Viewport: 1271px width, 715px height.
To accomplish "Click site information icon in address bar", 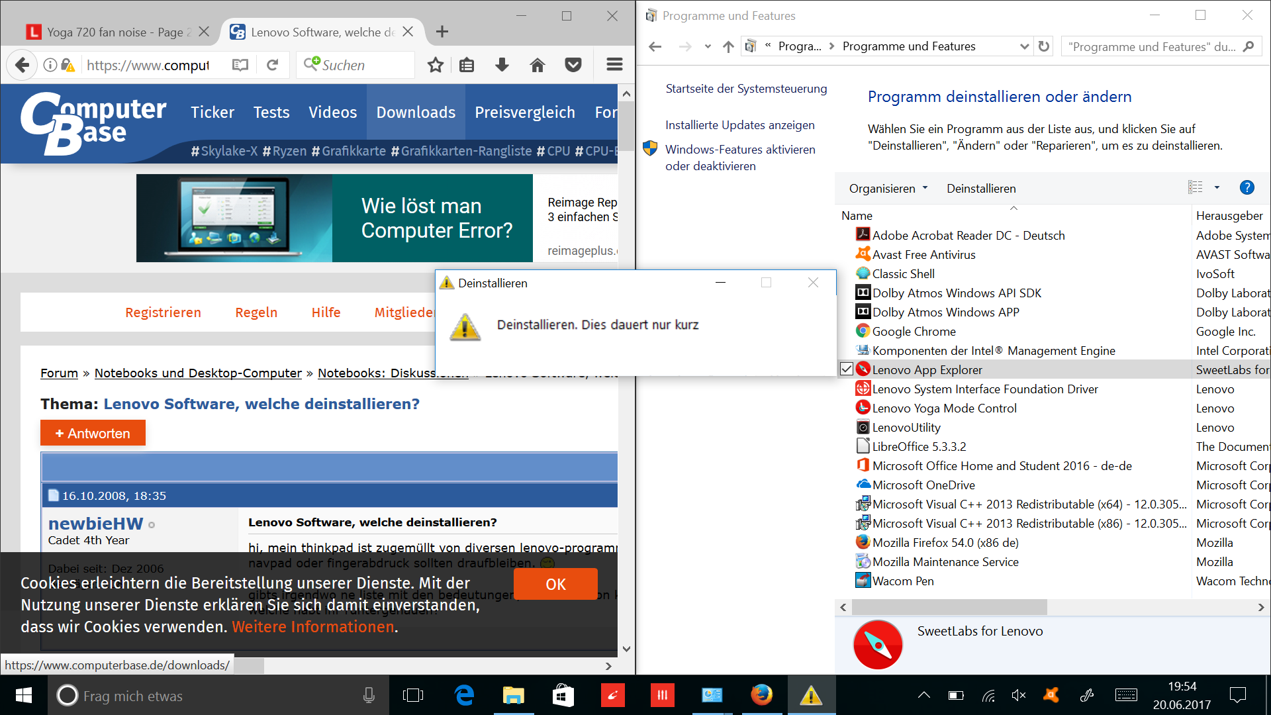I will click(x=50, y=65).
